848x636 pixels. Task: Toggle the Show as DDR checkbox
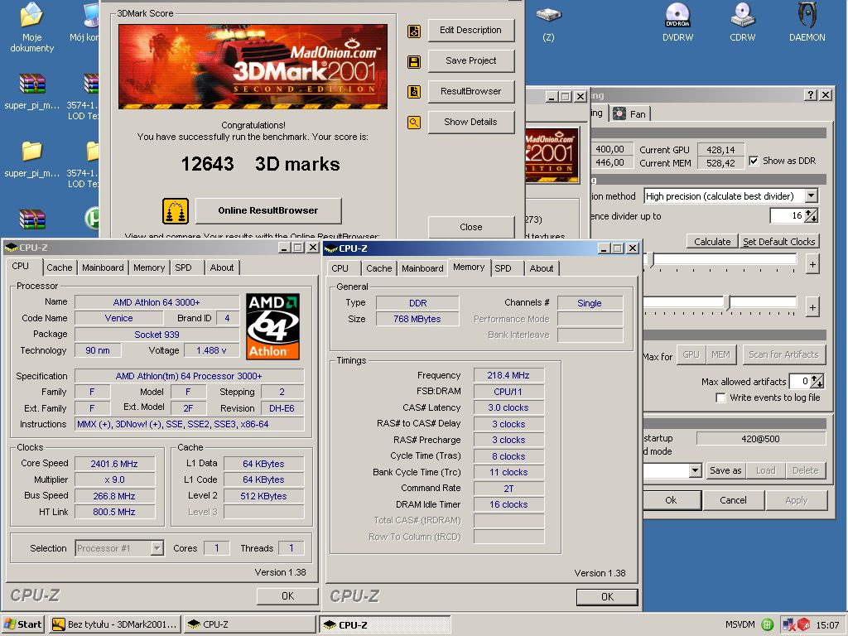point(754,161)
